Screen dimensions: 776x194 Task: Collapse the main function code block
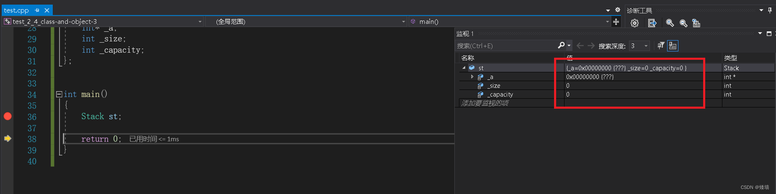tap(59, 94)
